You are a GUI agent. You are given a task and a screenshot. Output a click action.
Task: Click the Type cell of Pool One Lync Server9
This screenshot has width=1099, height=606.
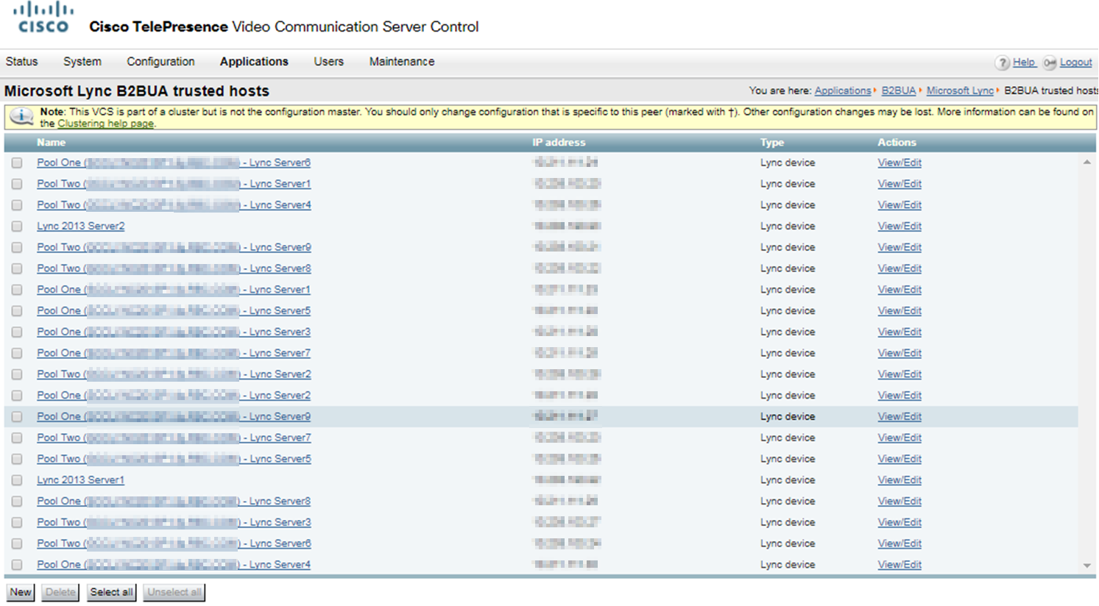tap(788, 416)
